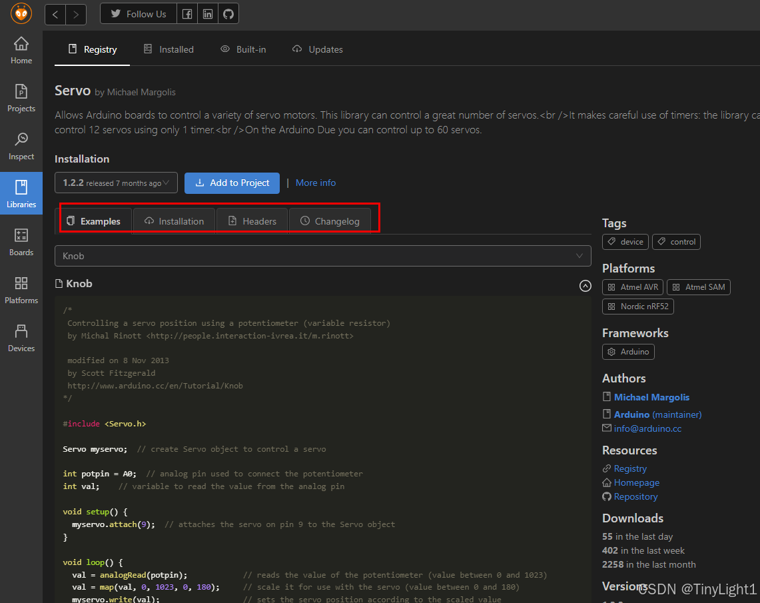Viewport: 760px width, 603px height.
Task: Select the Installation tab
Action: coord(175,221)
